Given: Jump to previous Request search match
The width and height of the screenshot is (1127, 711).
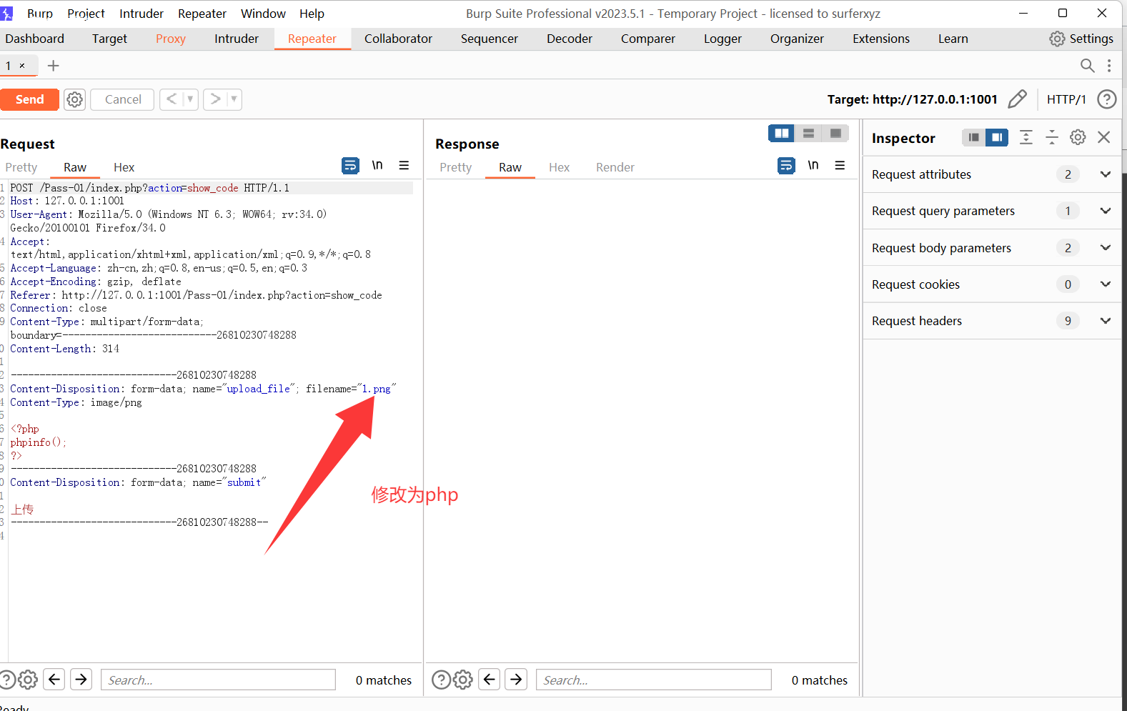Looking at the screenshot, I should tap(54, 679).
